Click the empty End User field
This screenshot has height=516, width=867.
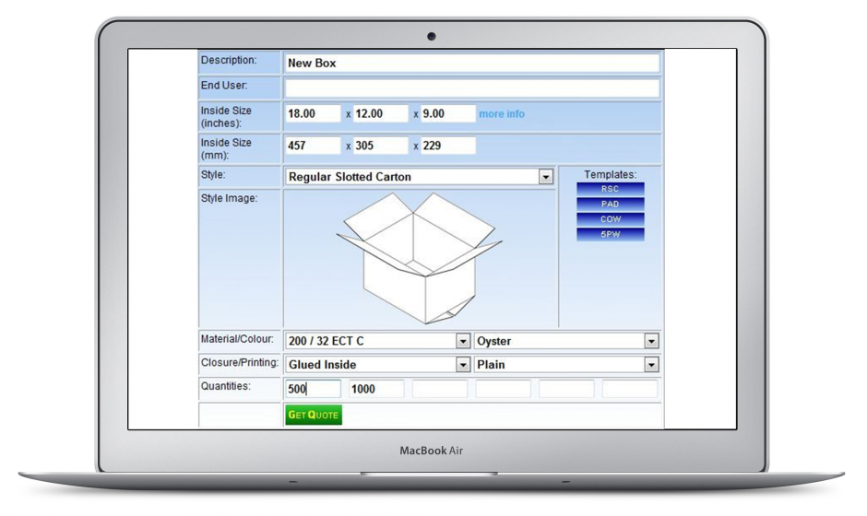(471, 88)
